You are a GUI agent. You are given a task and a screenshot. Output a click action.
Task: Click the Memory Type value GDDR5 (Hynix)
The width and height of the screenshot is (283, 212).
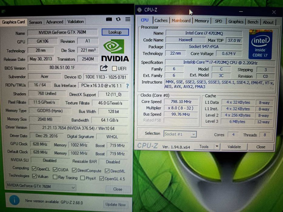click(50, 111)
